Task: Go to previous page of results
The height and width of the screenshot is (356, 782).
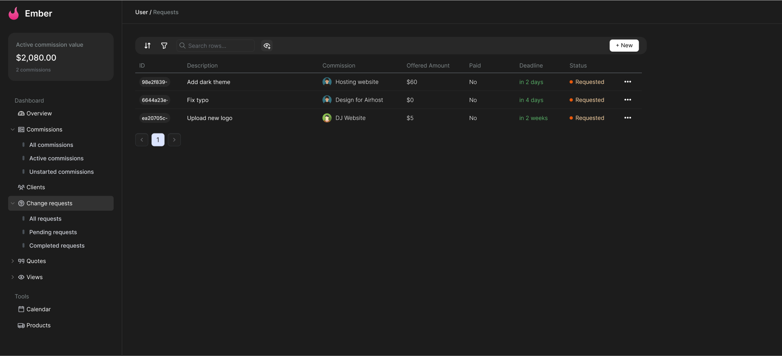Action: pos(142,140)
